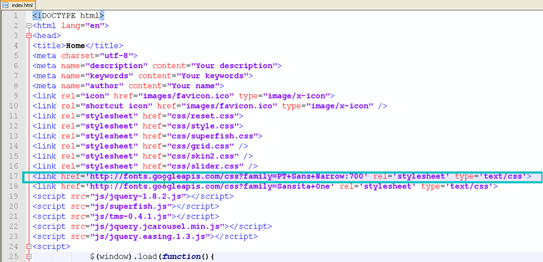Click line number 17 in the margin
543x262 pixels.
point(13,176)
